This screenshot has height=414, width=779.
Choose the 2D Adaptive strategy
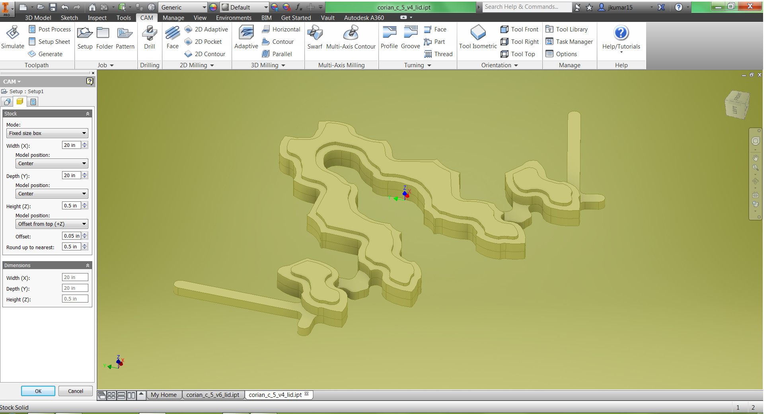[x=206, y=29]
